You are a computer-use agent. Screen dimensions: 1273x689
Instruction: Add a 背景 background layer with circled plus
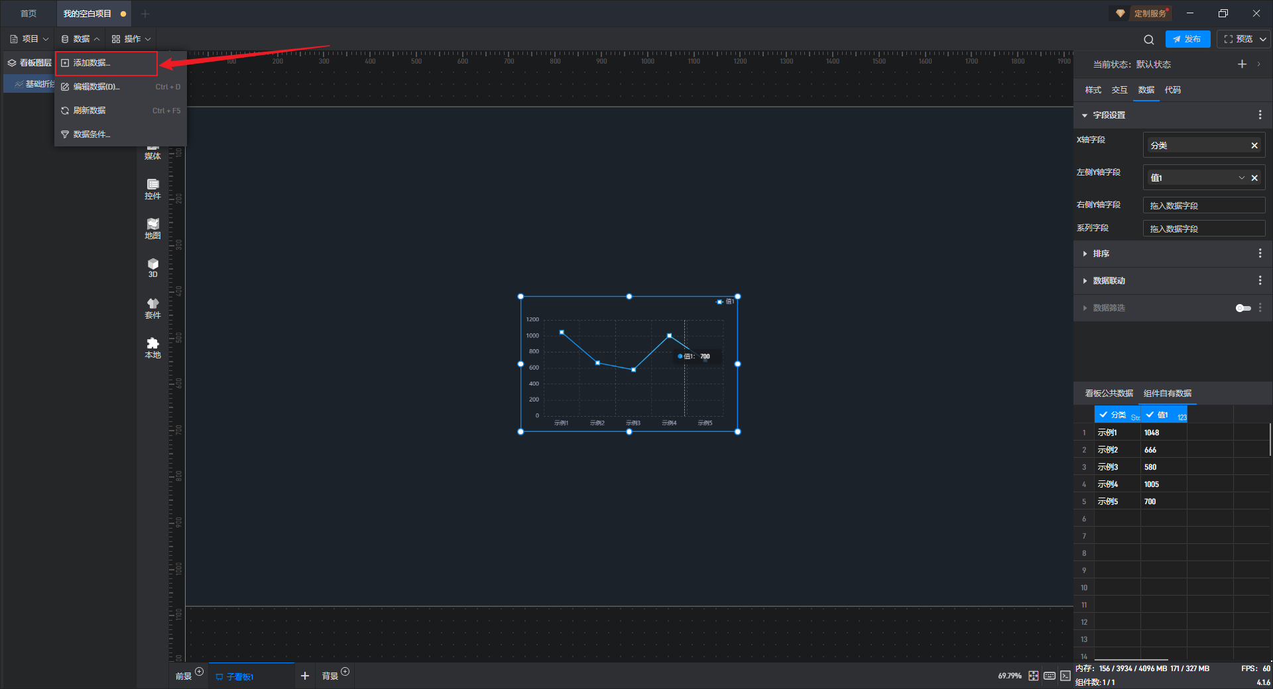(x=345, y=672)
